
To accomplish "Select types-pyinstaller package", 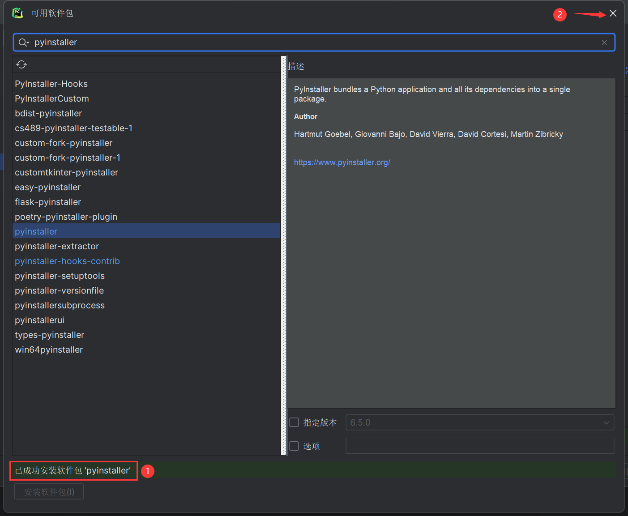I will point(146,335).
